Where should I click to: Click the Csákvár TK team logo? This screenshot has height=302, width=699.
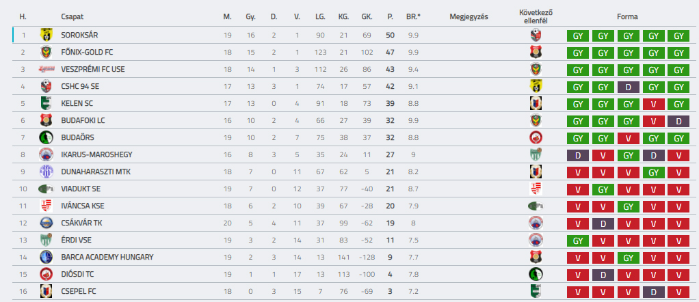[x=46, y=223]
